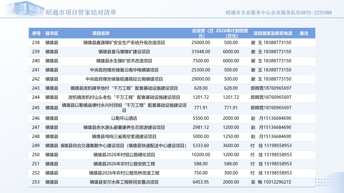Click contact 付 佳 15198558953 in row 252
This screenshot has height=193, width=344.
click(x=271, y=173)
